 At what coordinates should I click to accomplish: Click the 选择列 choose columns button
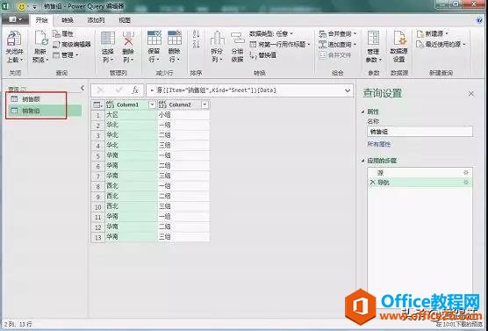tap(108, 47)
